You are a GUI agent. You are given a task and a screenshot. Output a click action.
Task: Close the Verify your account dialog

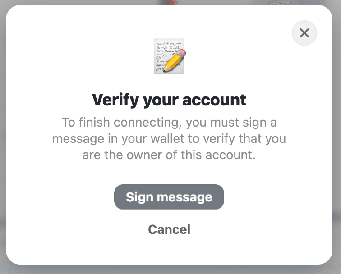[304, 33]
